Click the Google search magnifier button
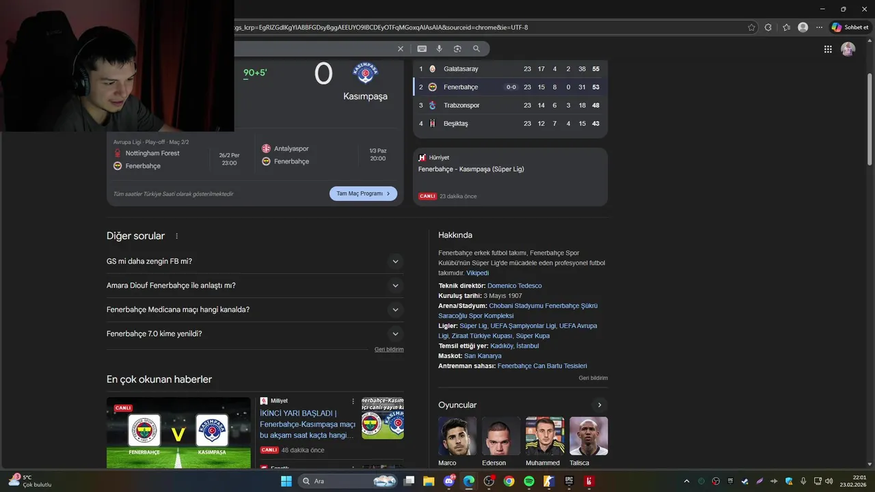Image resolution: width=875 pixels, height=492 pixels. click(x=476, y=49)
